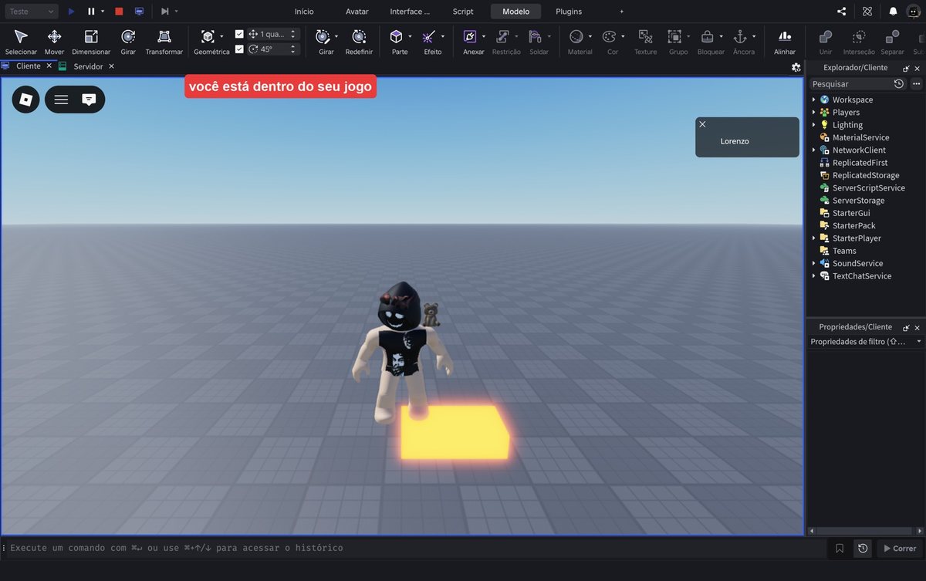
Task: Expand the Workspace tree node
Action: [813, 100]
